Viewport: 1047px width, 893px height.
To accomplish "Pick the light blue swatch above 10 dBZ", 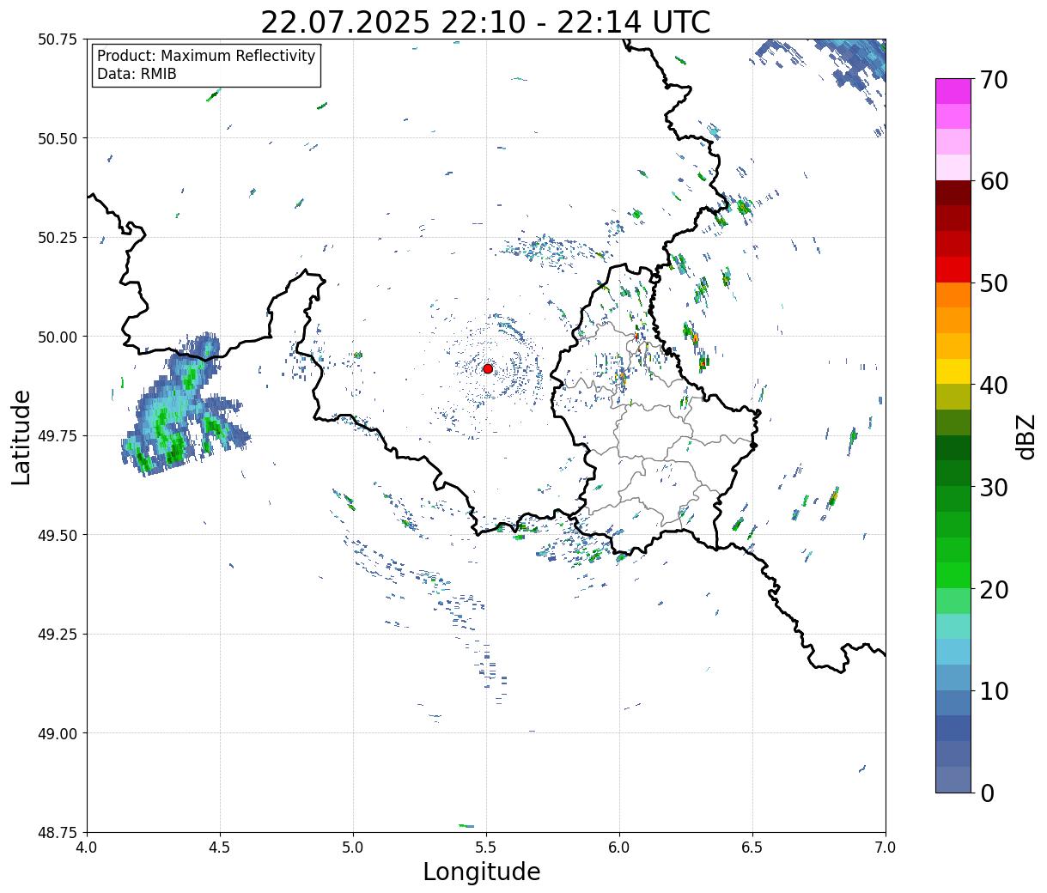I will pyautogui.click(x=953, y=652).
